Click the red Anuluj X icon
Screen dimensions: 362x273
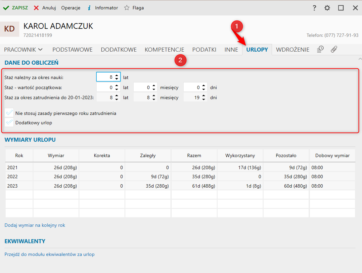coord(36,8)
